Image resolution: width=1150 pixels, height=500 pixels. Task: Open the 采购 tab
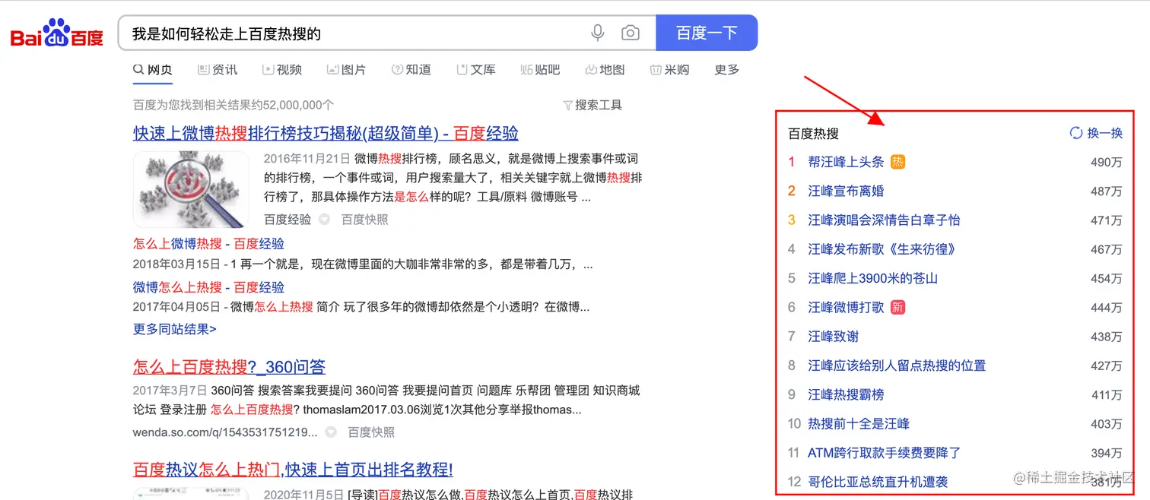[x=669, y=70]
